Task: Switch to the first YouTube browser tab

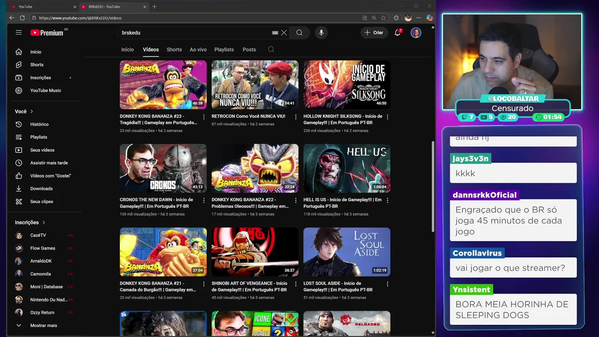Action: (43, 7)
